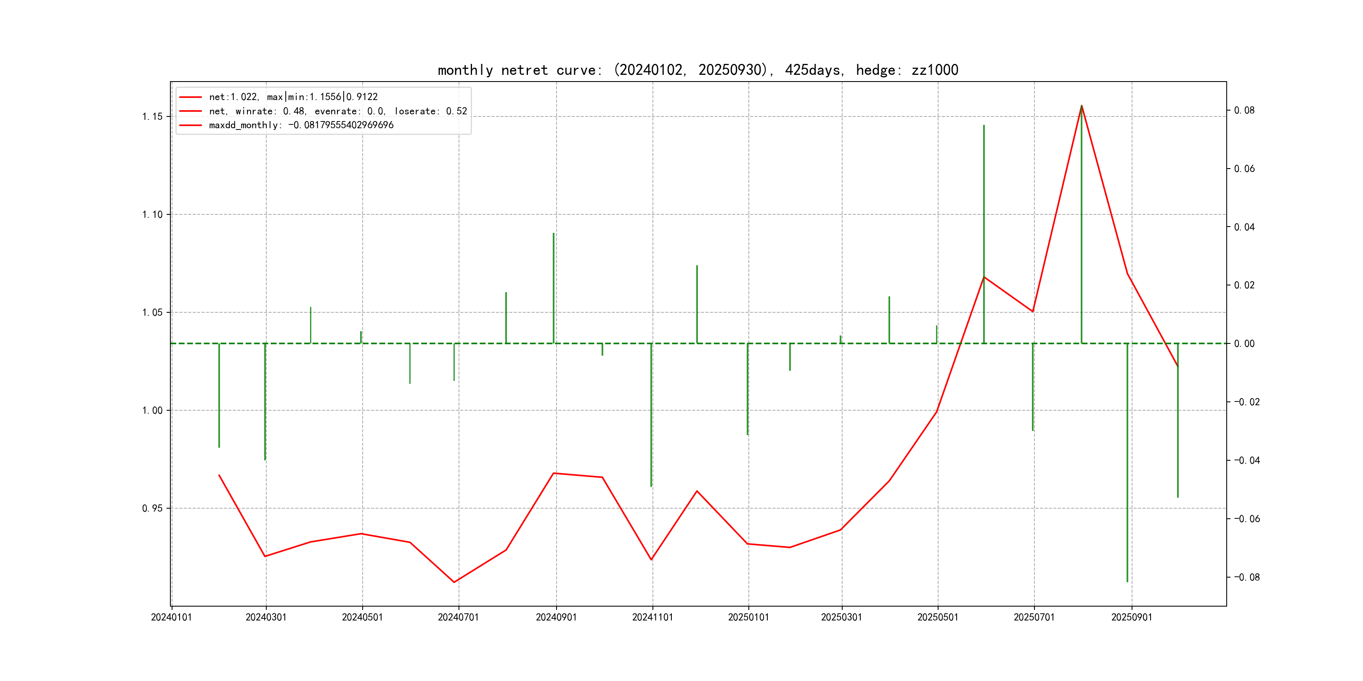Click the red curve's highest peak
Screen dimensions: 1363x681
pos(1082,106)
